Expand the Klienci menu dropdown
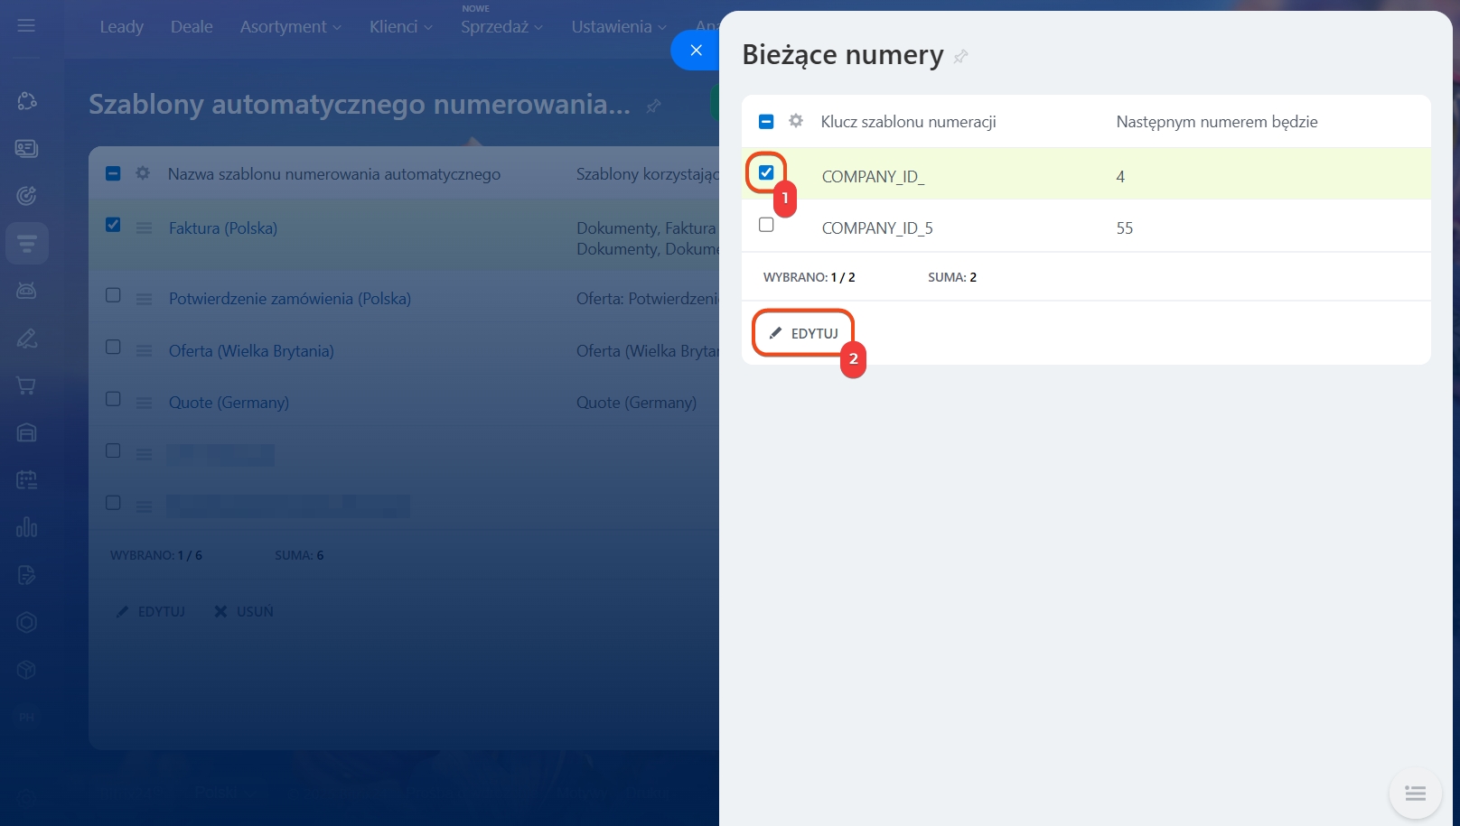The width and height of the screenshot is (1460, 826). click(x=401, y=27)
